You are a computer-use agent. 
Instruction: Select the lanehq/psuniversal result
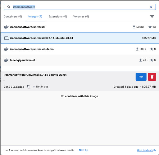[x=80, y=60]
